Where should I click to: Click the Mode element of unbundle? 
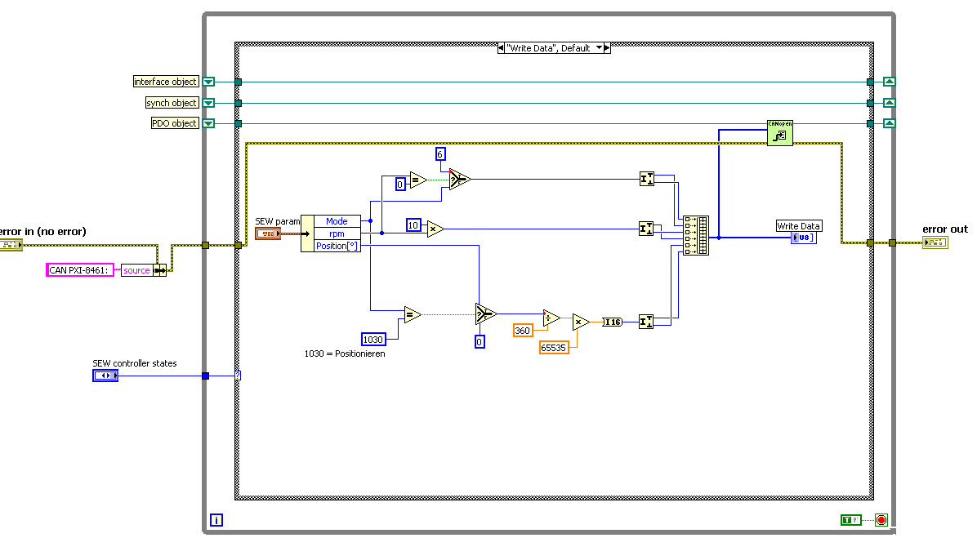pyautogui.click(x=337, y=221)
